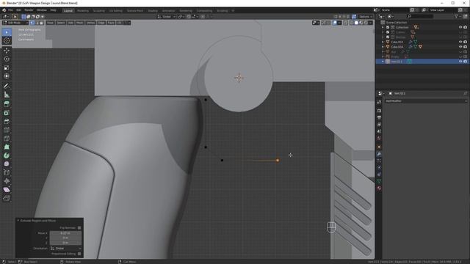The image size is (470, 264).
Task: Adjust the Move X value field
Action: [65, 233]
